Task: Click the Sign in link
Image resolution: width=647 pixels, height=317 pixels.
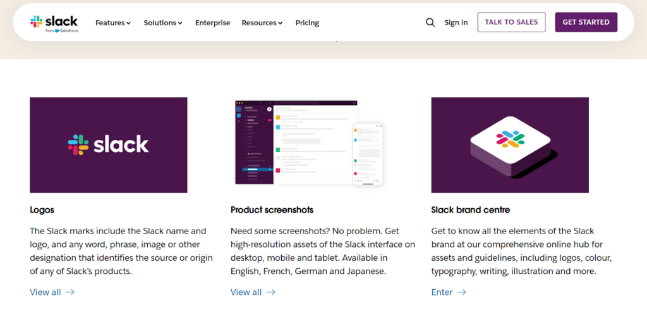Action: click(x=456, y=22)
